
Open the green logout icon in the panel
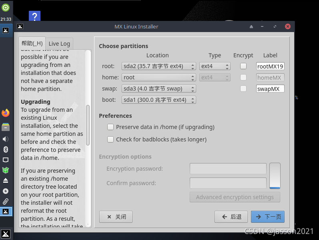coord(6,8)
